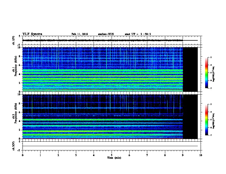Click time axis tick label "3"

point(76,155)
